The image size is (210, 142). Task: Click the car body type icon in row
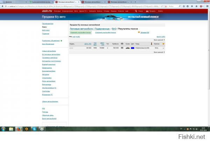[128, 48]
